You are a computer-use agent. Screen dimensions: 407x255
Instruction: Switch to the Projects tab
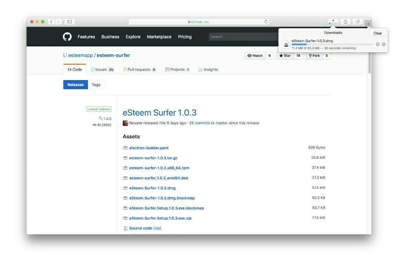[x=177, y=69]
